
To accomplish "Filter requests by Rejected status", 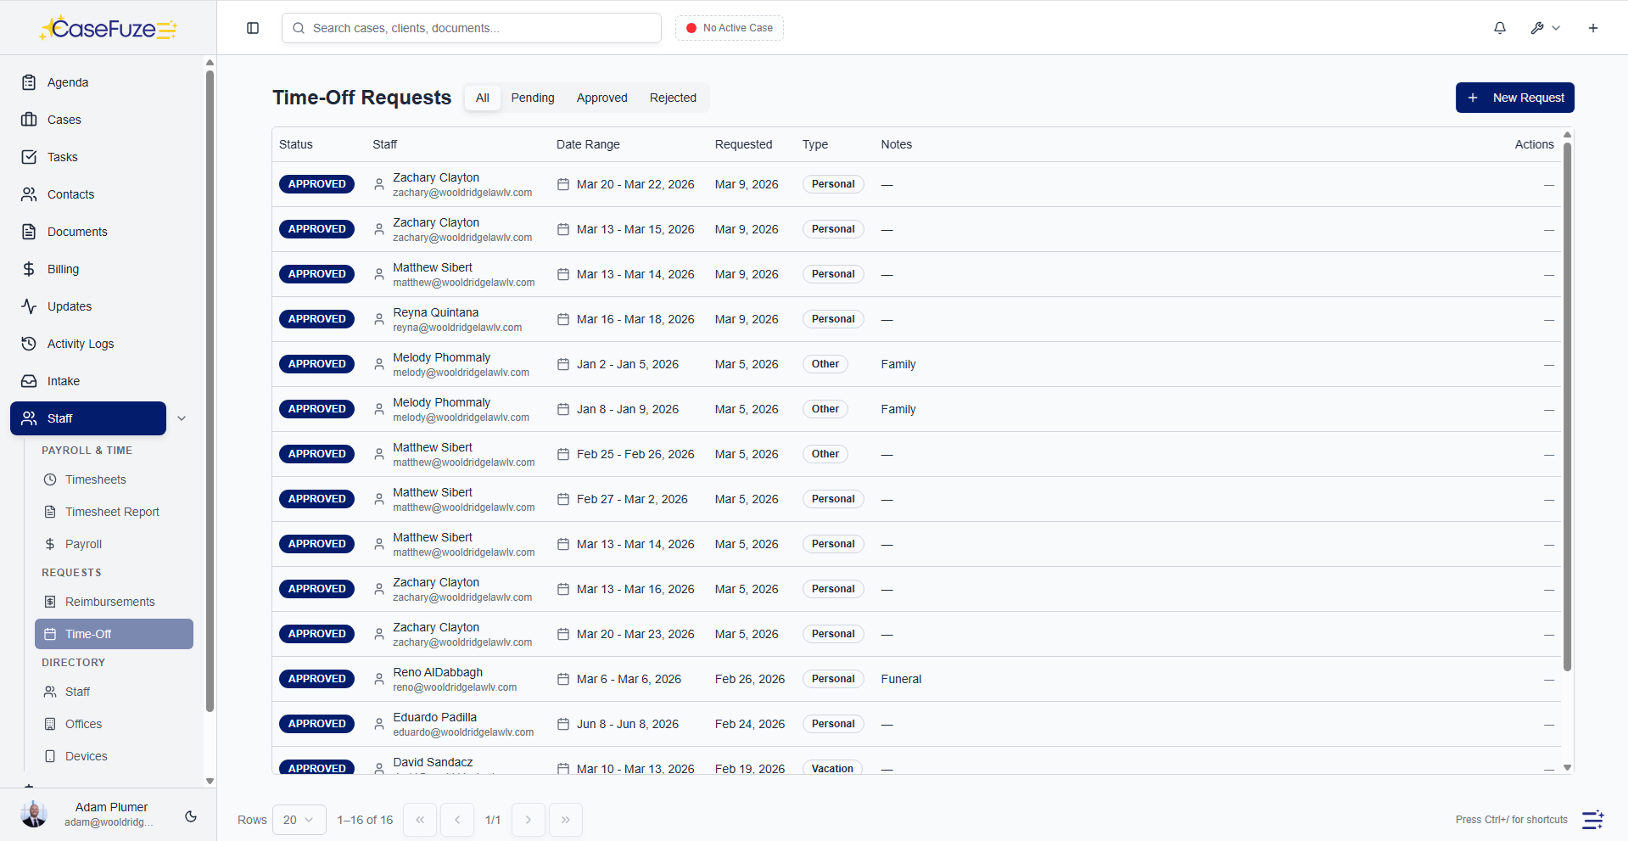I will [x=672, y=98].
